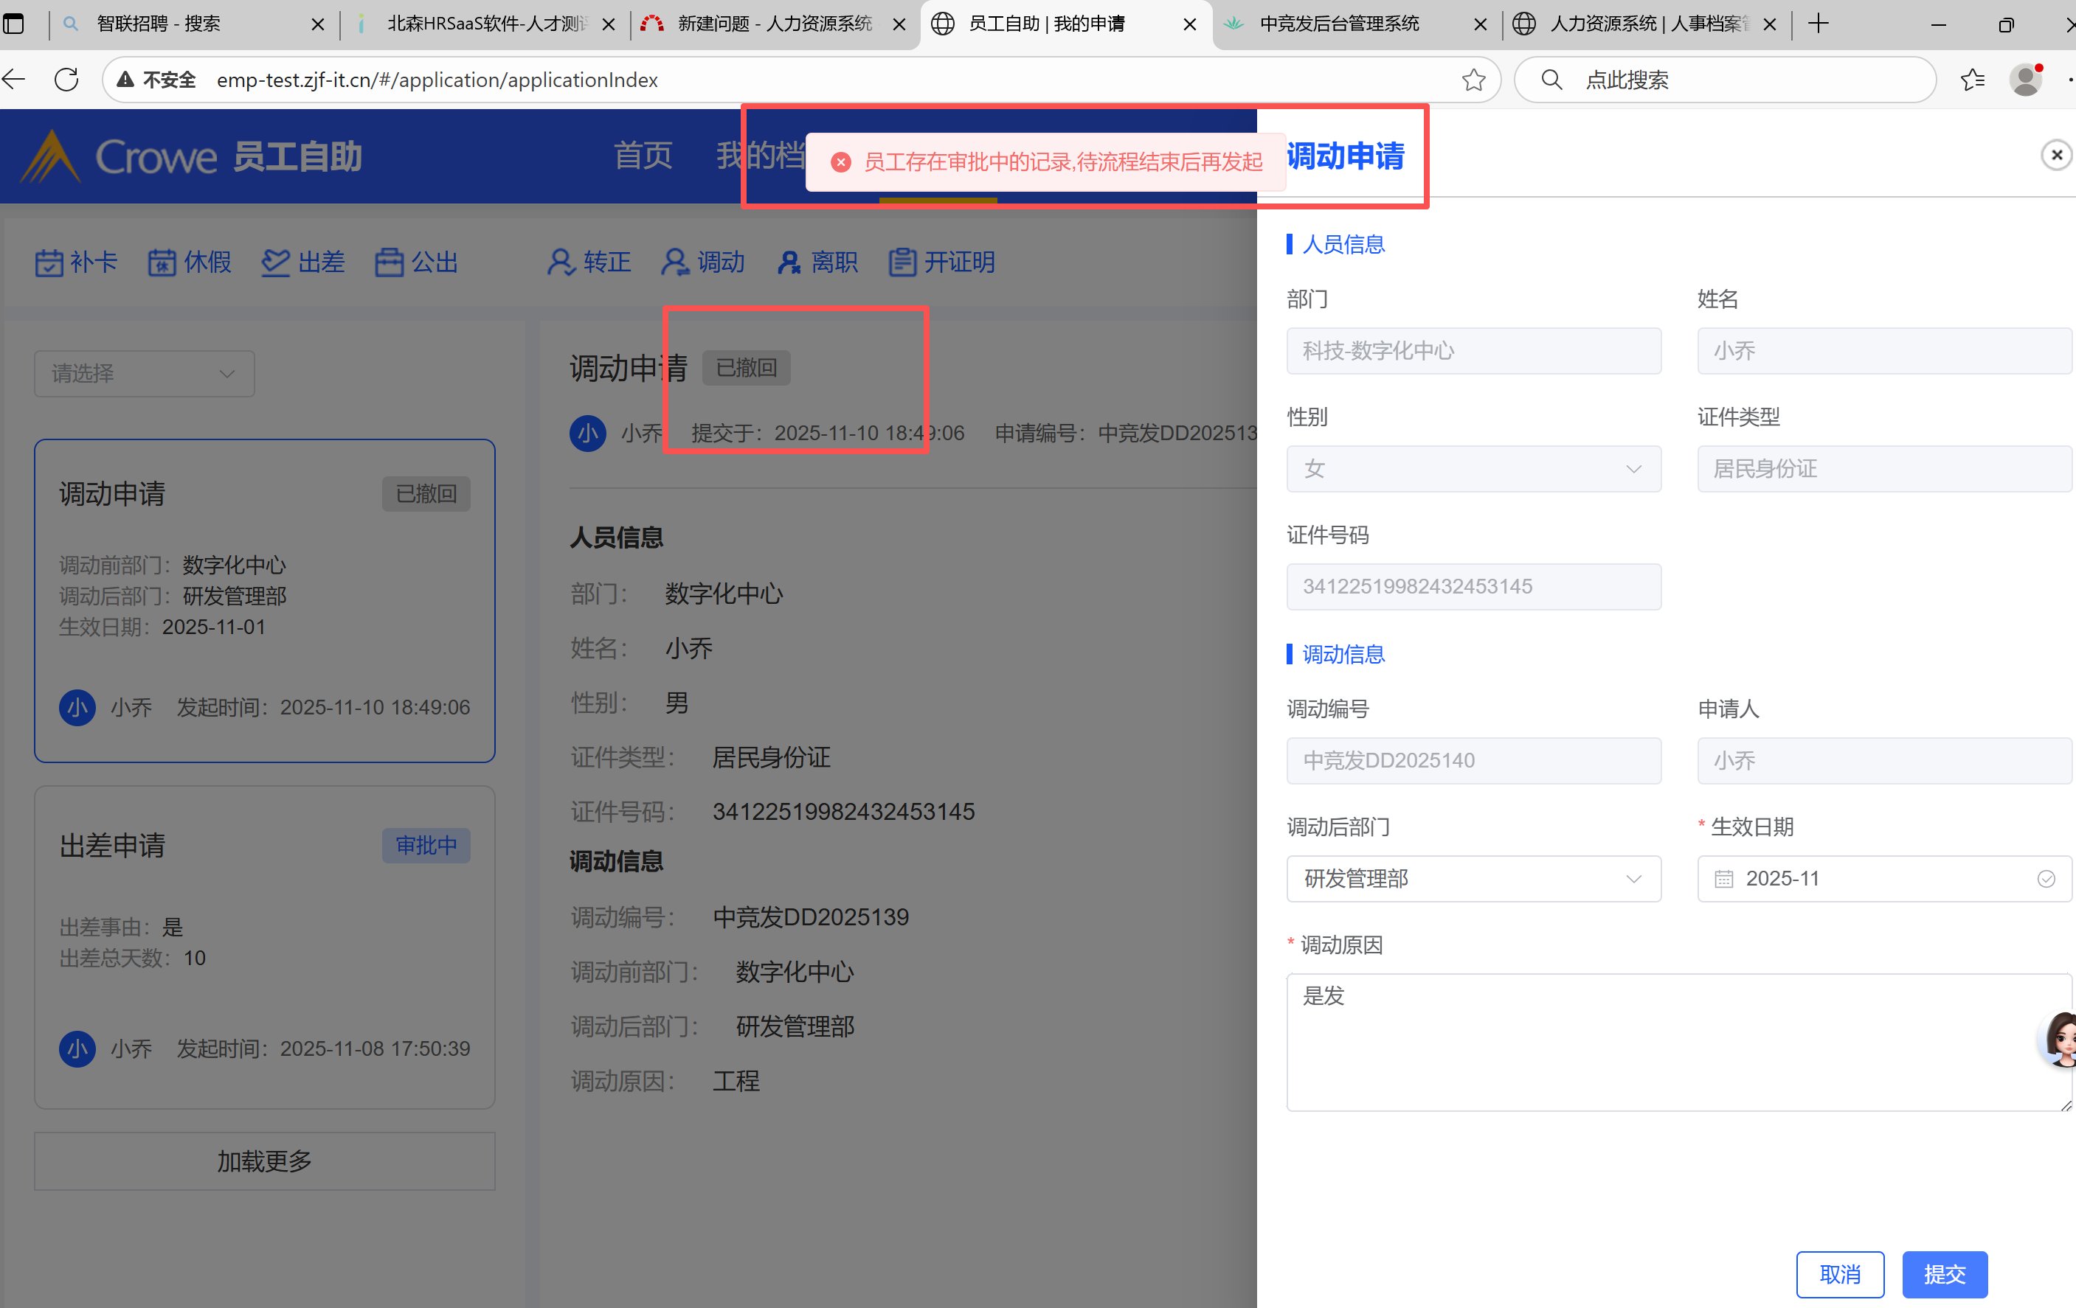Screen dimensions: 2076x1308
Task: Close the 调动申请 drawer with X icon
Action: [2056, 155]
